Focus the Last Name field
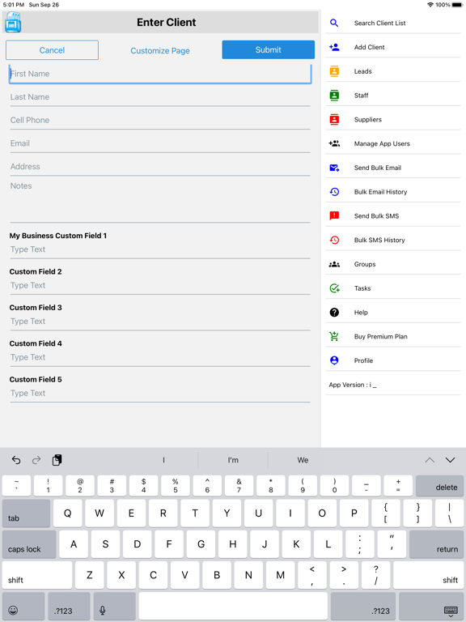466x622 pixels. (160, 97)
